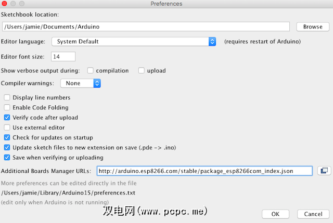Uncheck Verify code after upload
Viewport: 333px width, 223px height.
click(7, 118)
